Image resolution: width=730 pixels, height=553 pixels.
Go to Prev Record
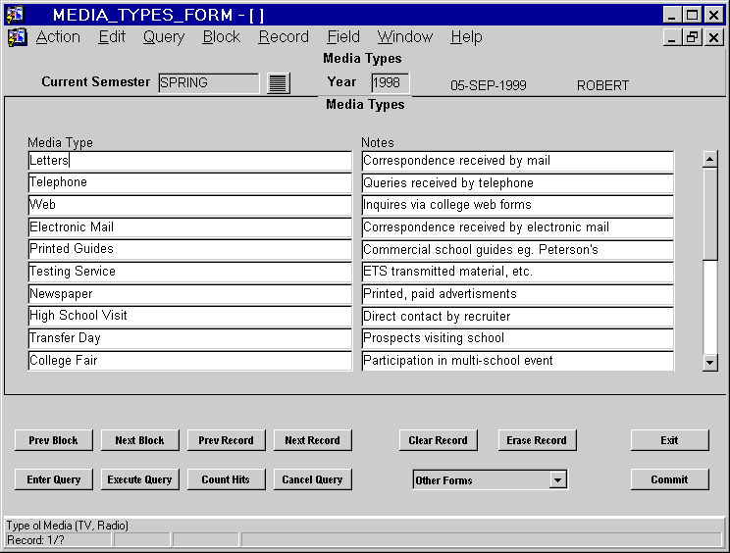coord(227,440)
